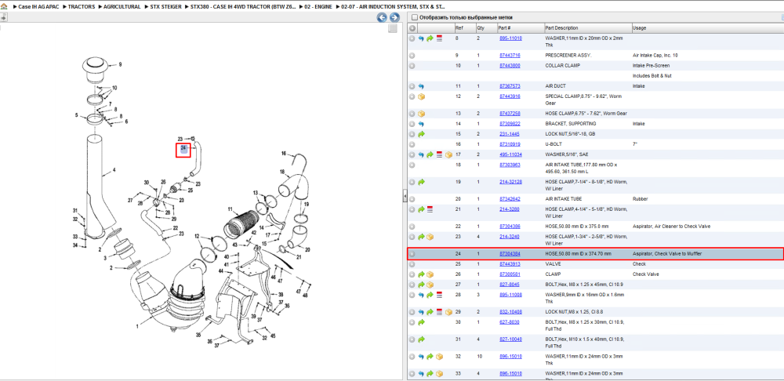Screen dimensions: 784x381
Task: Click the red list icon in Ref 8 row
Action: point(439,38)
